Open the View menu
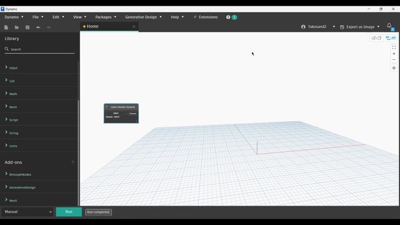Screen dimensions: 400x225 [79, 17]
